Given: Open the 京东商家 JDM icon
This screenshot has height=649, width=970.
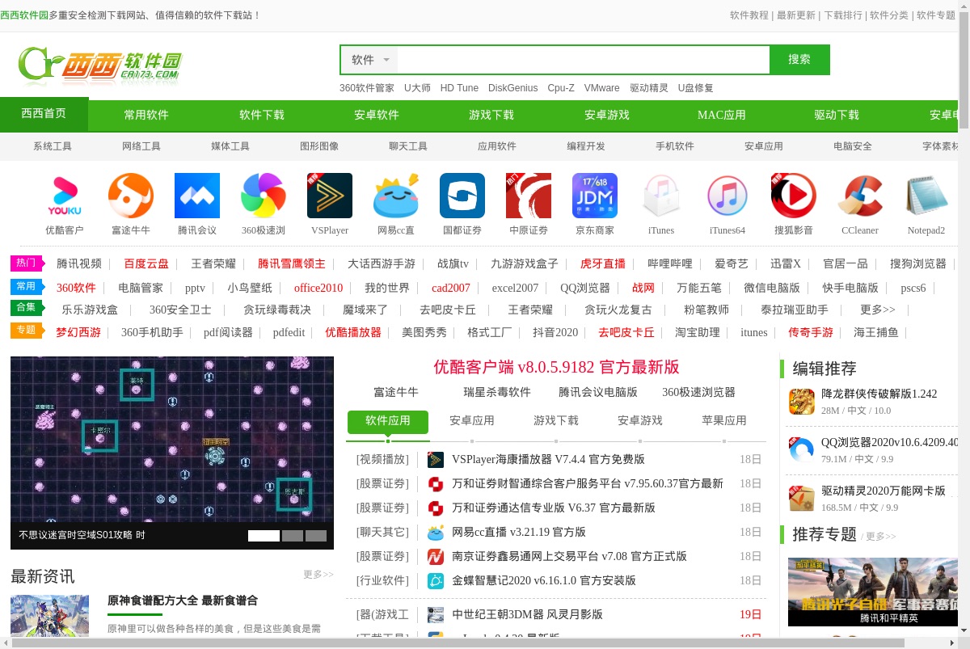Looking at the screenshot, I should (595, 196).
